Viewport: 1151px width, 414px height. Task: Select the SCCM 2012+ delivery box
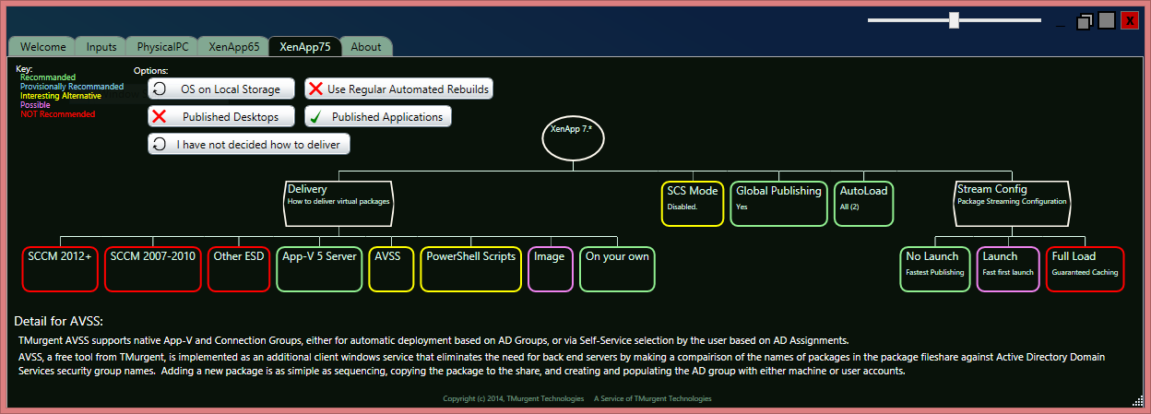tap(61, 269)
